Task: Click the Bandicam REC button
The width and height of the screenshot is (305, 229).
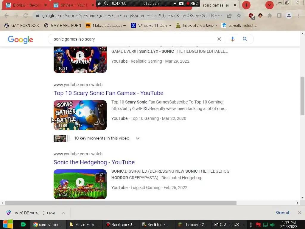Action: click(192, 3)
